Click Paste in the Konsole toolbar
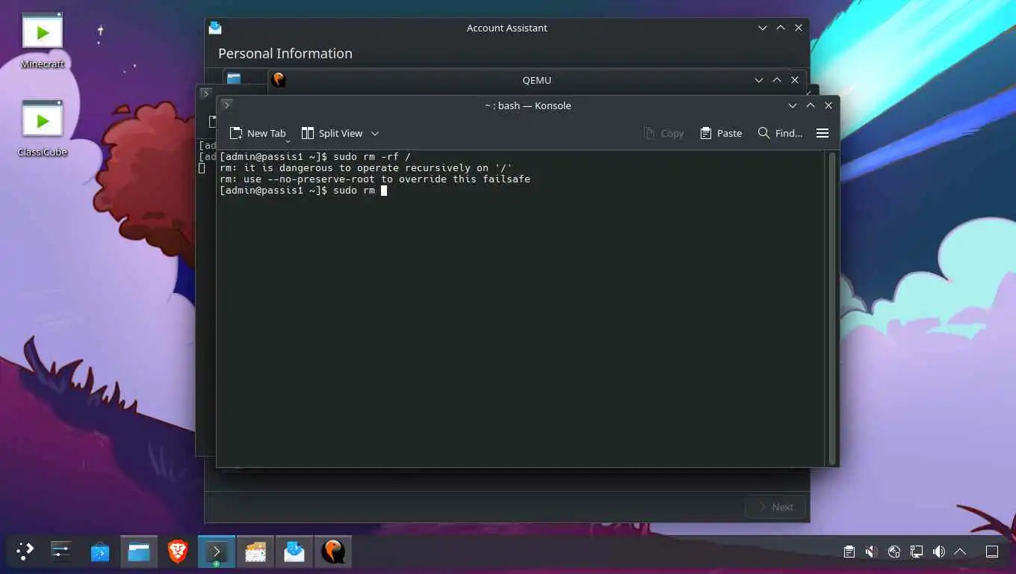1016x574 pixels. coord(721,133)
